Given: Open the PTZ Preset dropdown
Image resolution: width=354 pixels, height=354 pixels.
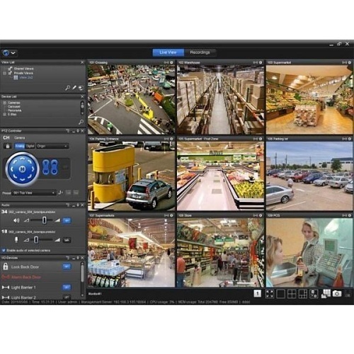Looking at the screenshot, I should (34, 193).
